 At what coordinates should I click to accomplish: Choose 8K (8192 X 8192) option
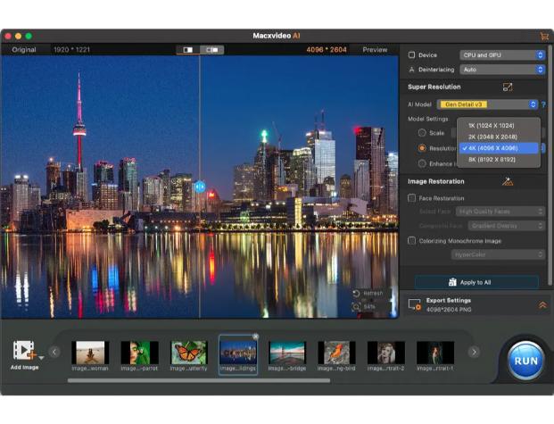[499, 160]
